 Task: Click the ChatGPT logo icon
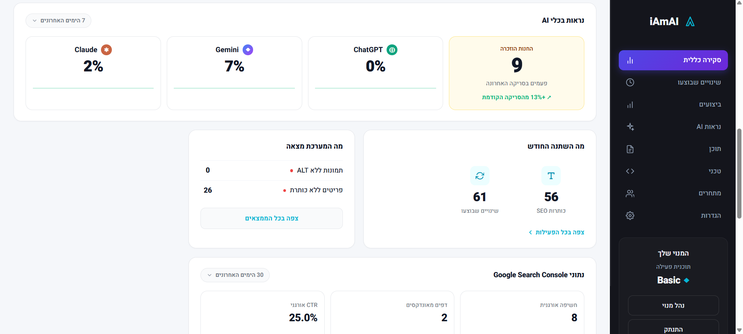392,50
